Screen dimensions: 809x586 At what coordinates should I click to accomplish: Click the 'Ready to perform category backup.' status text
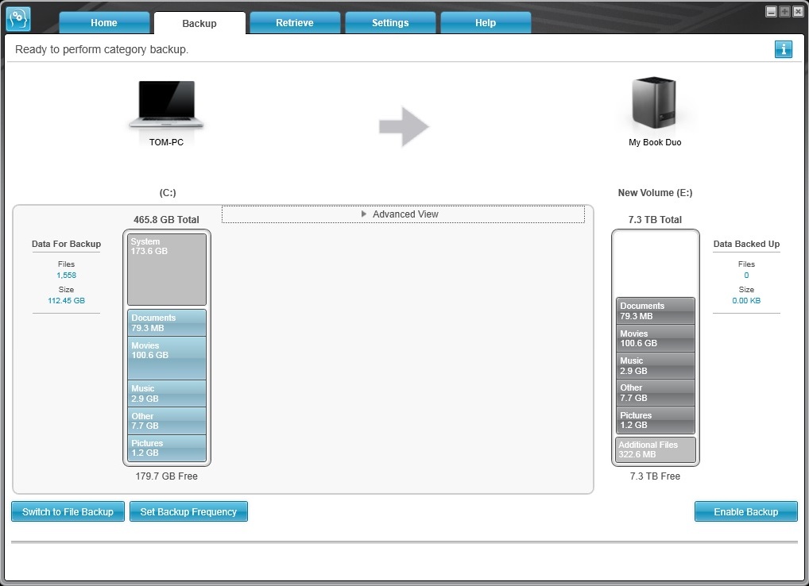pos(102,49)
